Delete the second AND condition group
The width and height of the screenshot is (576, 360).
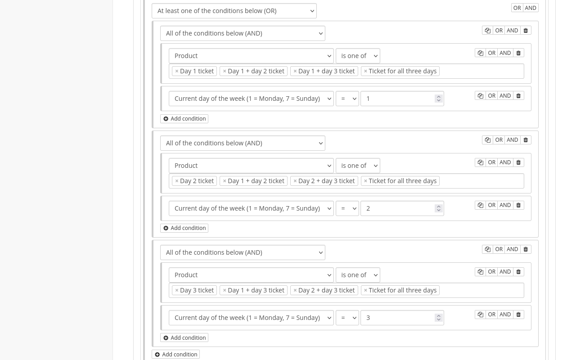(x=526, y=139)
